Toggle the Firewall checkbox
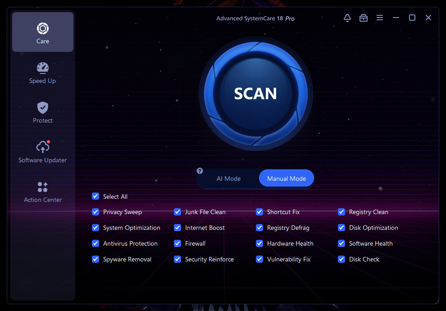446x311 pixels. pyautogui.click(x=177, y=243)
